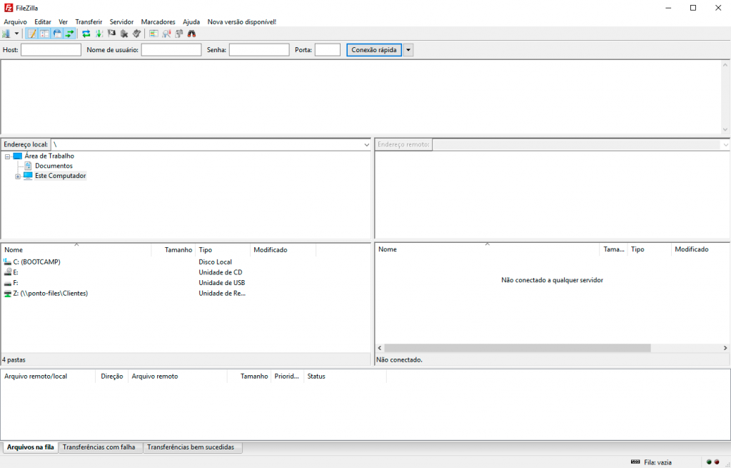Open the Marcadores menu
The image size is (731, 468).
(158, 22)
